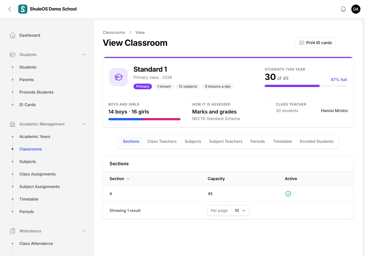The width and height of the screenshot is (365, 256).
Task: Click the back arrow icon in header
Action: (x=10, y=9)
